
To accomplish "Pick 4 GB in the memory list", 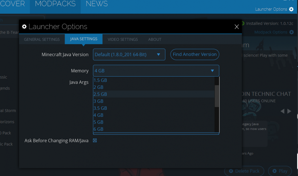I will [x=154, y=115].
